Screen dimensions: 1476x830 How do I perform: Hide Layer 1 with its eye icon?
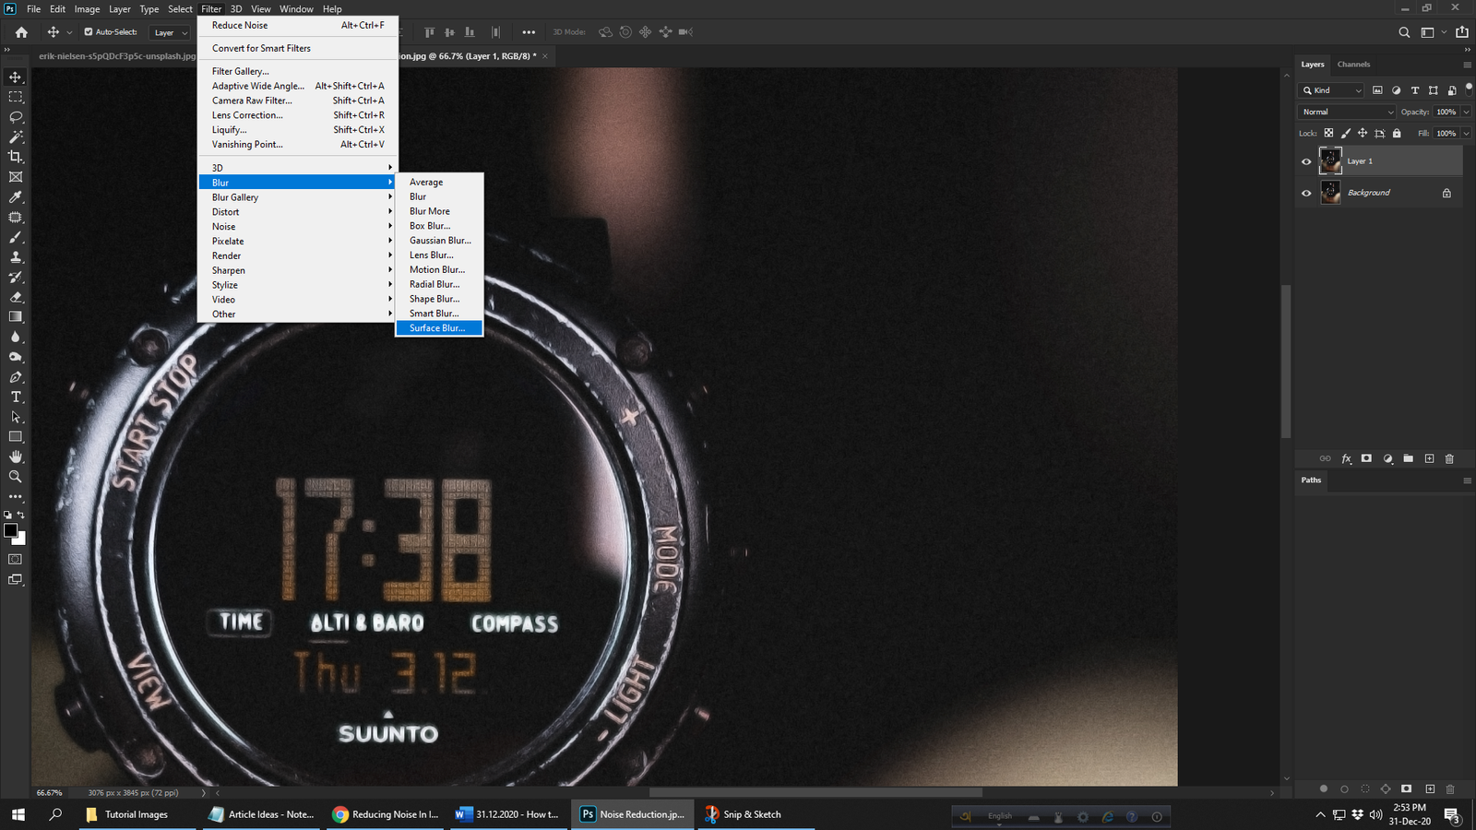[x=1306, y=161]
